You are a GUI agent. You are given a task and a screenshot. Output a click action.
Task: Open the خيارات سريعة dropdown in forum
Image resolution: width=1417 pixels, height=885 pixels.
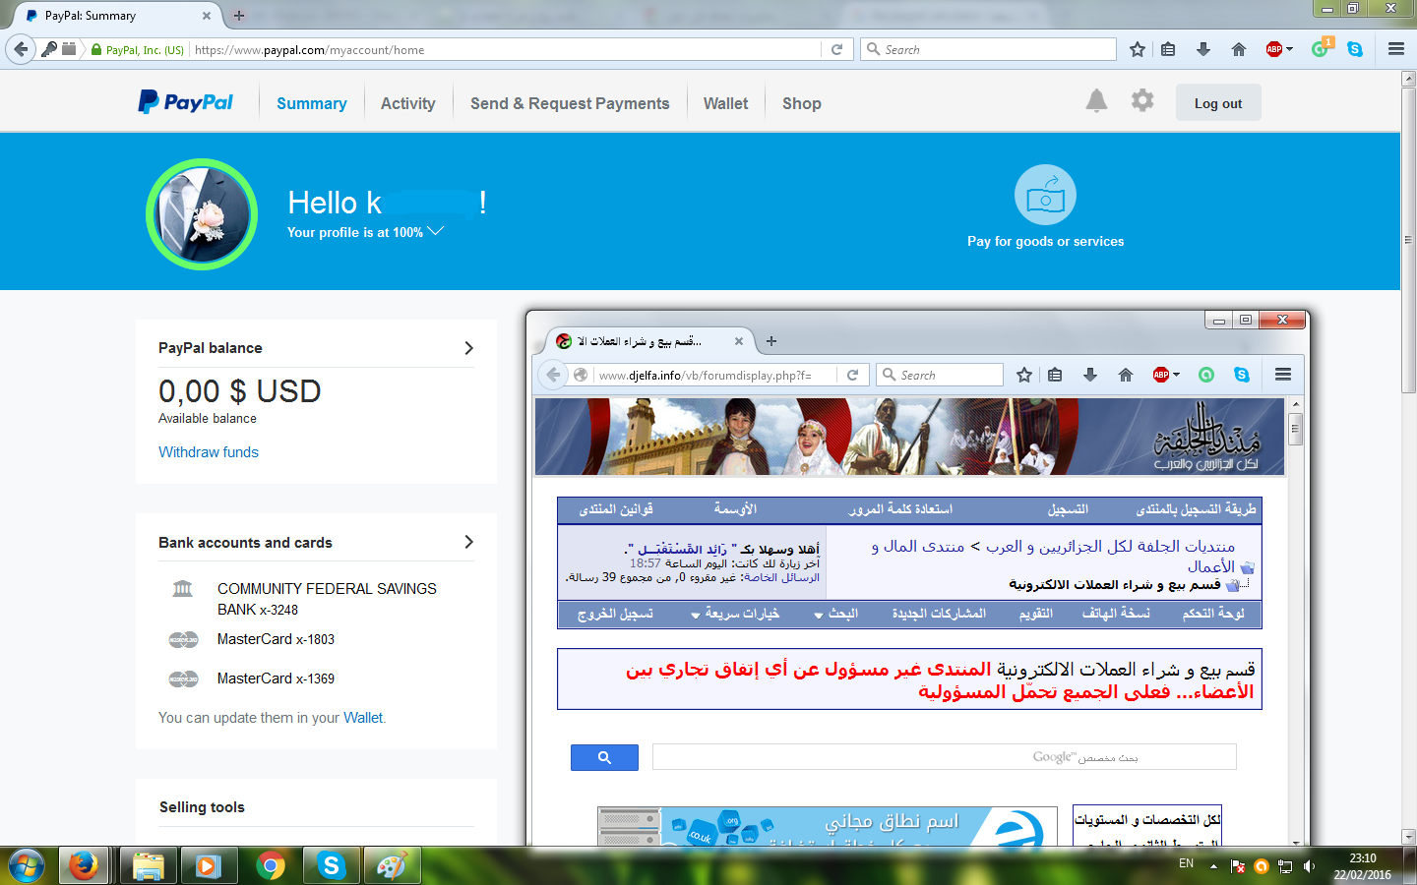tap(735, 614)
